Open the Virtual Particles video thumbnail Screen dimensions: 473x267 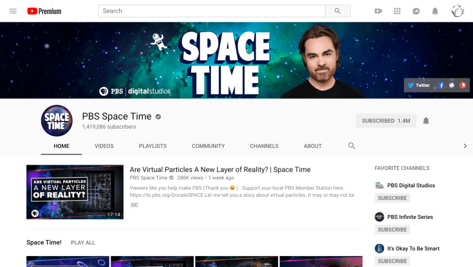coord(75,192)
